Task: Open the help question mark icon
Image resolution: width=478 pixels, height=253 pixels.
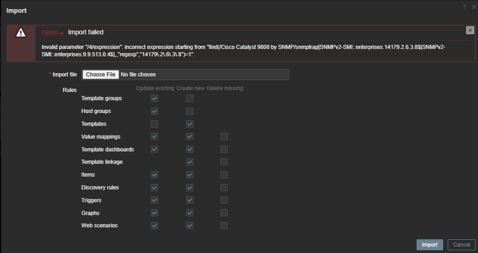Action: pyautogui.click(x=464, y=7)
